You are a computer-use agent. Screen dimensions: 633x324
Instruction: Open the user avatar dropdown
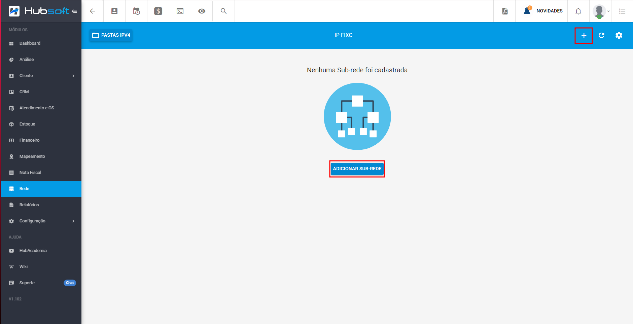[x=601, y=11]
